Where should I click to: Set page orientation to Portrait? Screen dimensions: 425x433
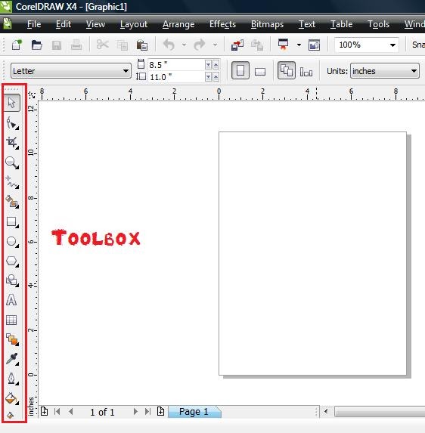point(240,71)
